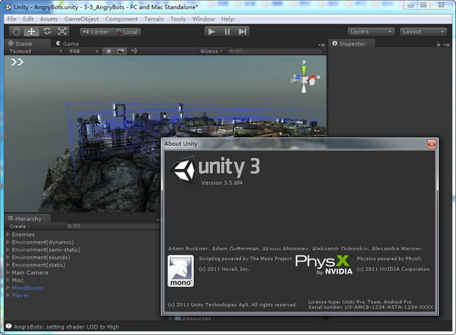This screenshot has width=456, height=335.
Task: Expand Environment(dynamic) in Hierarchy
Action: pos(8,242)
